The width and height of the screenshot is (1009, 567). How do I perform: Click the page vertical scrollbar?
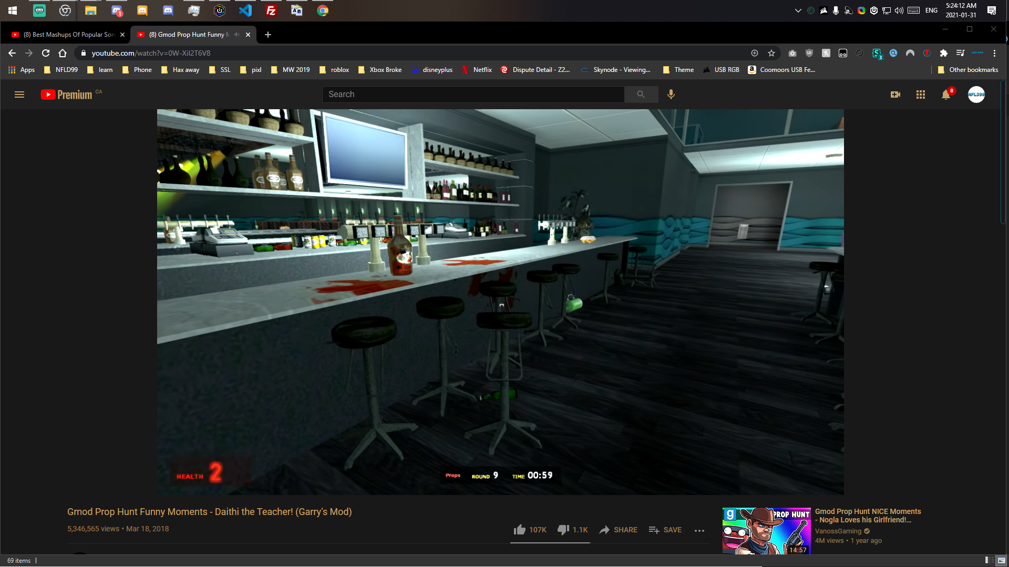(1003, 152)
